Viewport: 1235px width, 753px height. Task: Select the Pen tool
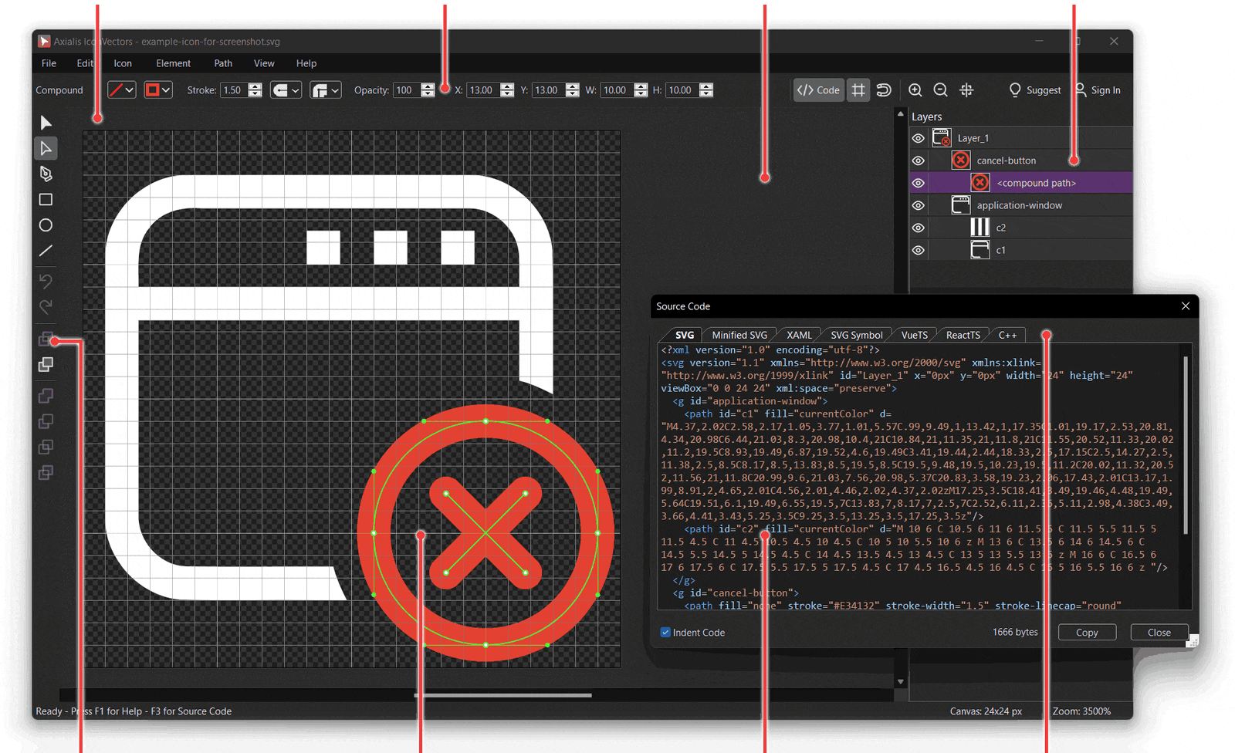(x=46, y=174)
